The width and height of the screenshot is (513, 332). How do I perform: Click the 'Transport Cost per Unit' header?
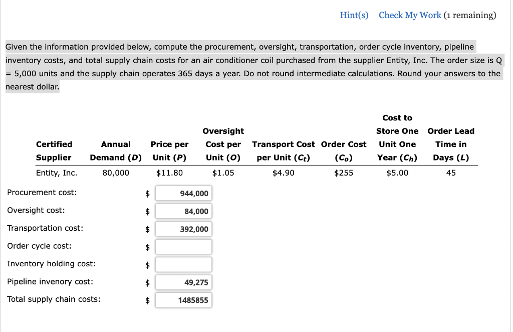(284, 151)
